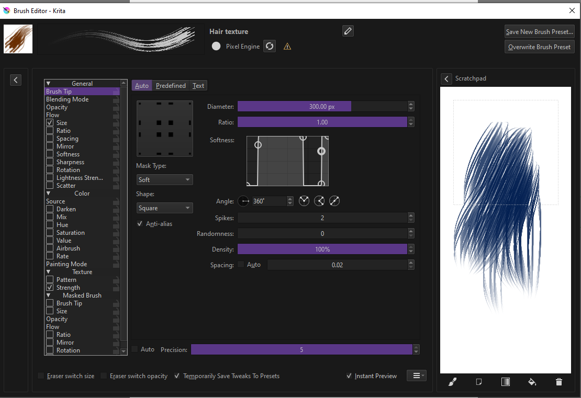The height and width of the screenshot is (398, 581).
Task: Switch to the Text brush tip tab
Action: [198, 86]
